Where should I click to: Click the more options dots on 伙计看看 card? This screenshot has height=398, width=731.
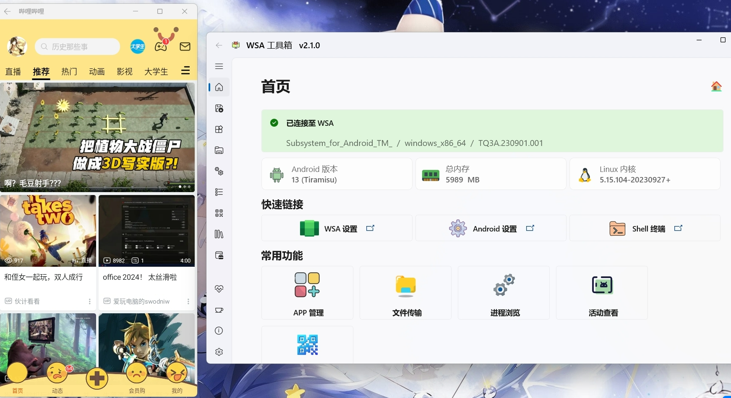coord(89,302)
